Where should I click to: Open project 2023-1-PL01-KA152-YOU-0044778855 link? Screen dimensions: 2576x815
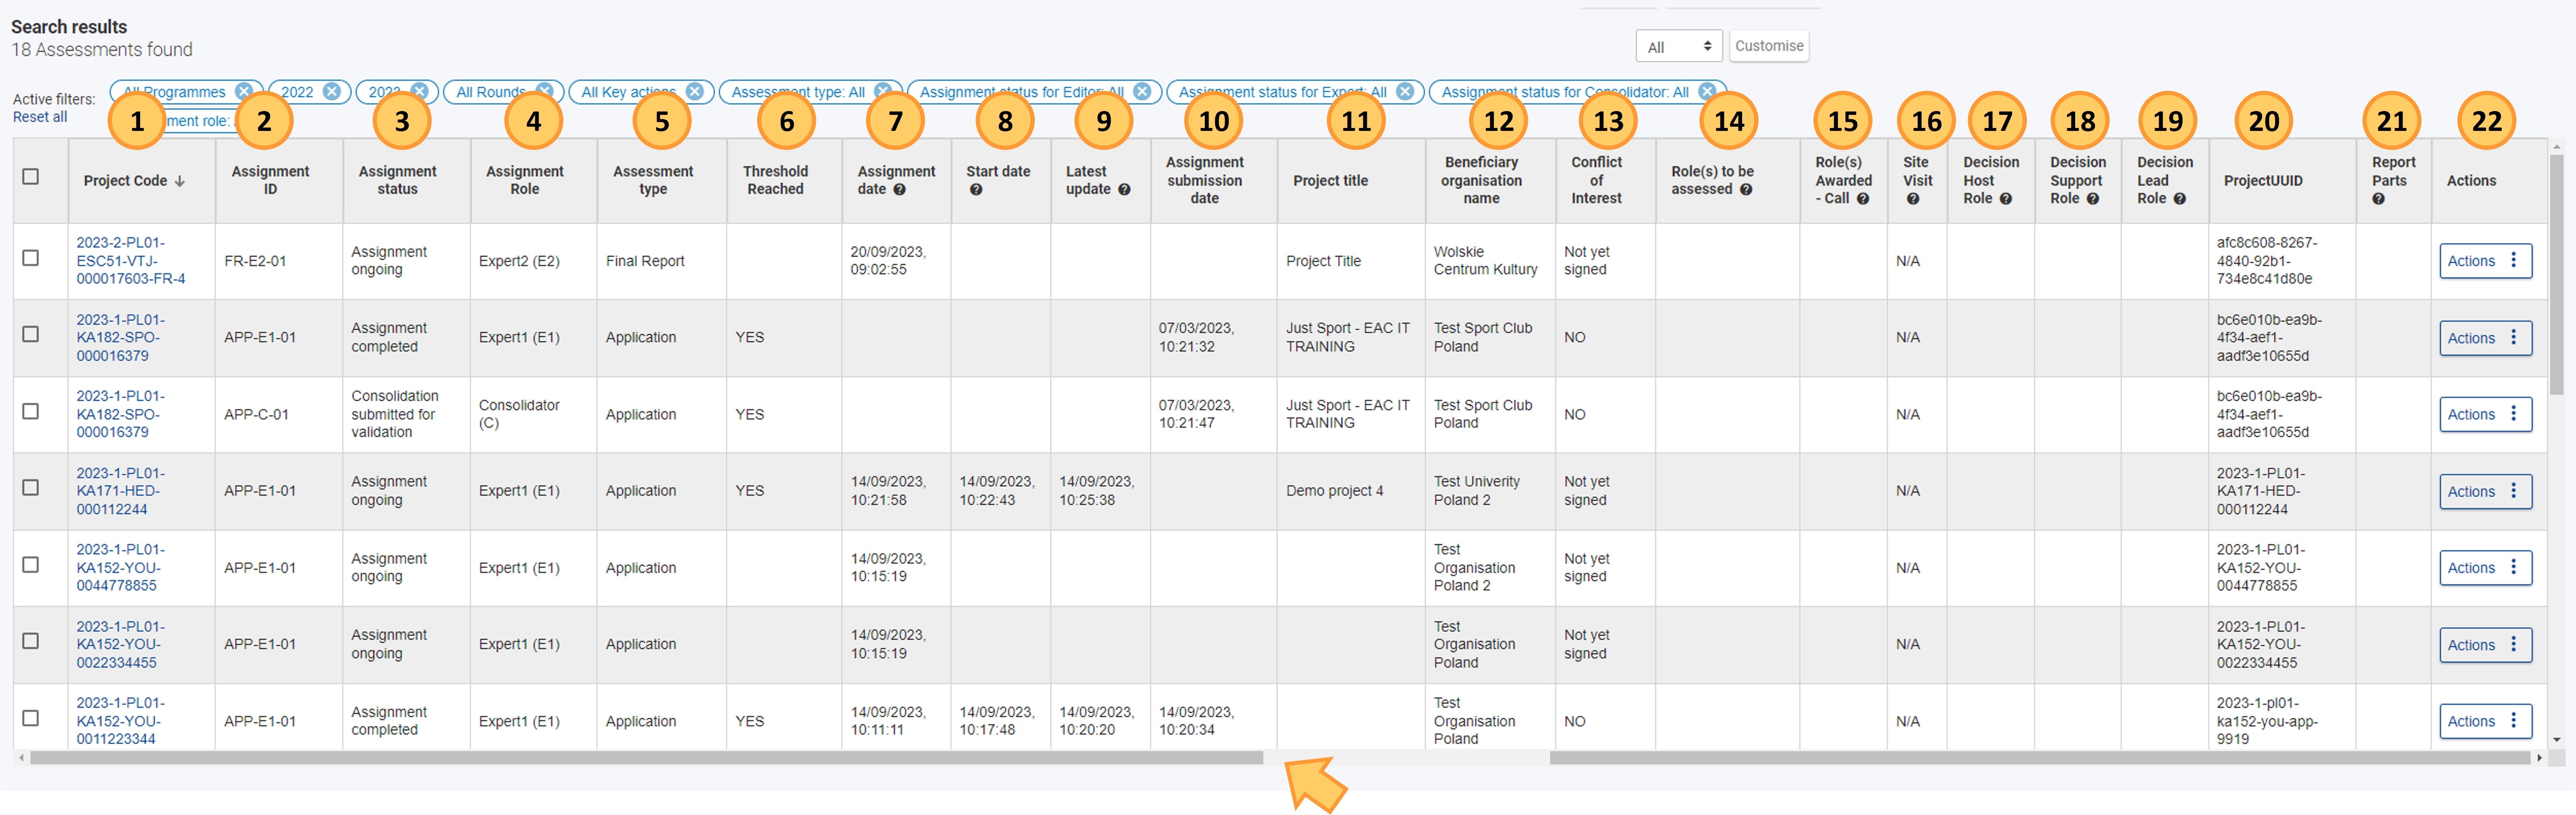121,567
